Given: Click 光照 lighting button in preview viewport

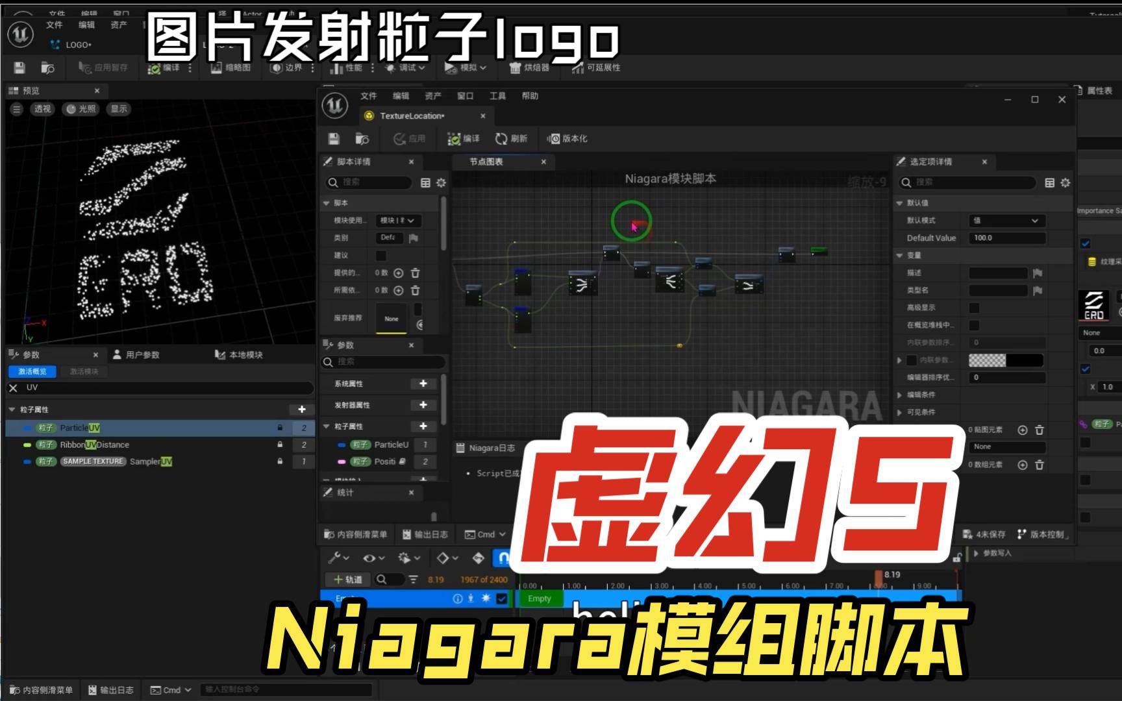Looking at the screenshot, I should point(81,109).
